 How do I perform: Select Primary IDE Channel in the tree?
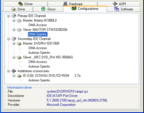pyautogui.click(x=32, y=16)
